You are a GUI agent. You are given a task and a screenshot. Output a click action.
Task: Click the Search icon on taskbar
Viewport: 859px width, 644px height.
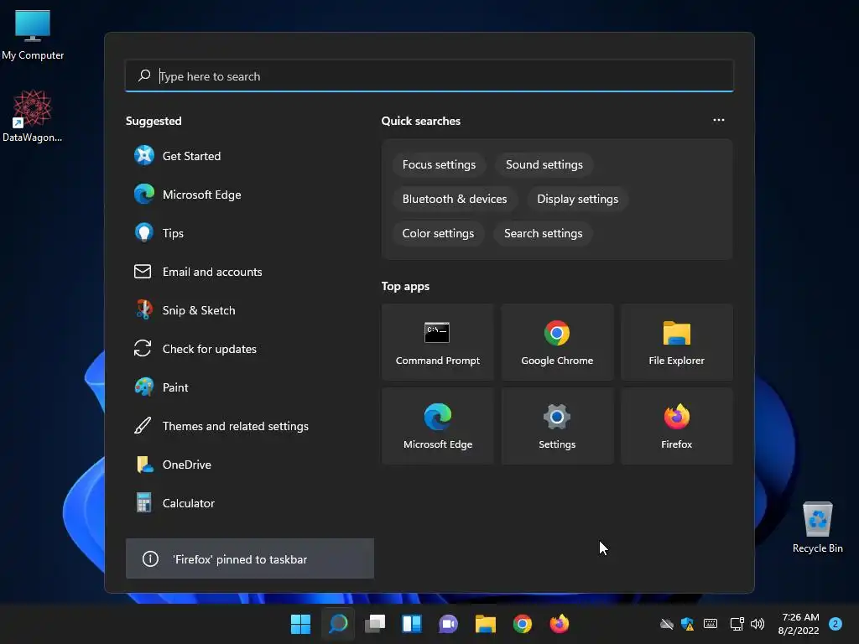(x=338, y=624)
